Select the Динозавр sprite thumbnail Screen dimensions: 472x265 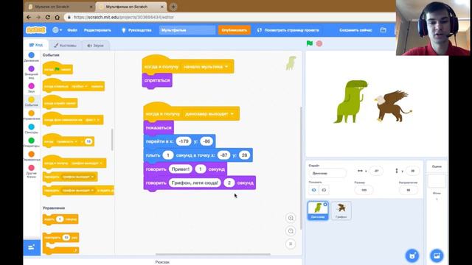318,211
